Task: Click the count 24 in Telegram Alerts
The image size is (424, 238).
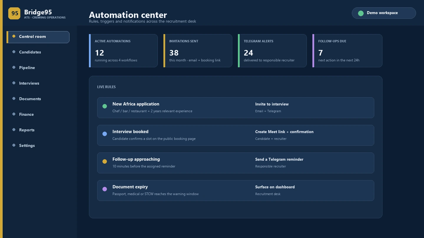Action: click(248, 53)
